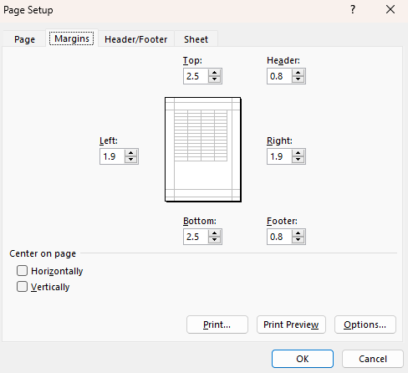Open the Header/Footer tab
This screenshot has width=408, height=373.
136,39
